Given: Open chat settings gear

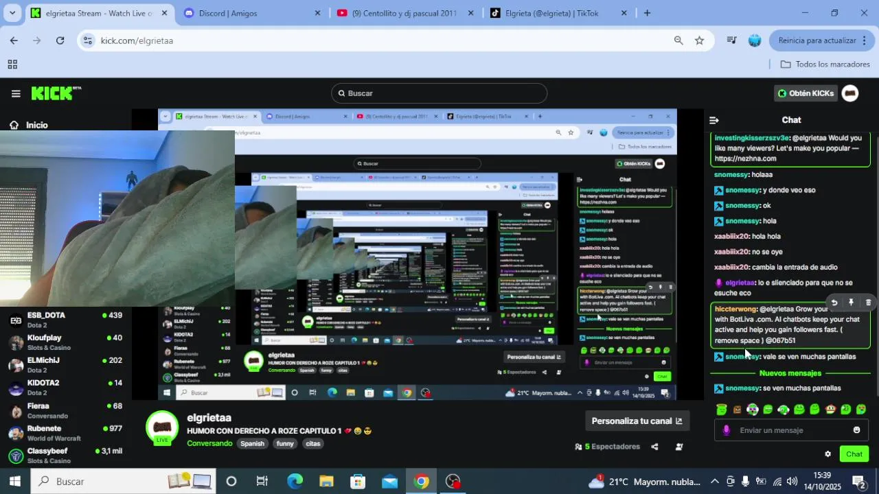Looking at the screenshot, I should coord(827,454).
